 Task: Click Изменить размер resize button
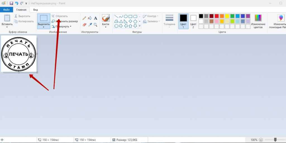(x=65, y=21)
